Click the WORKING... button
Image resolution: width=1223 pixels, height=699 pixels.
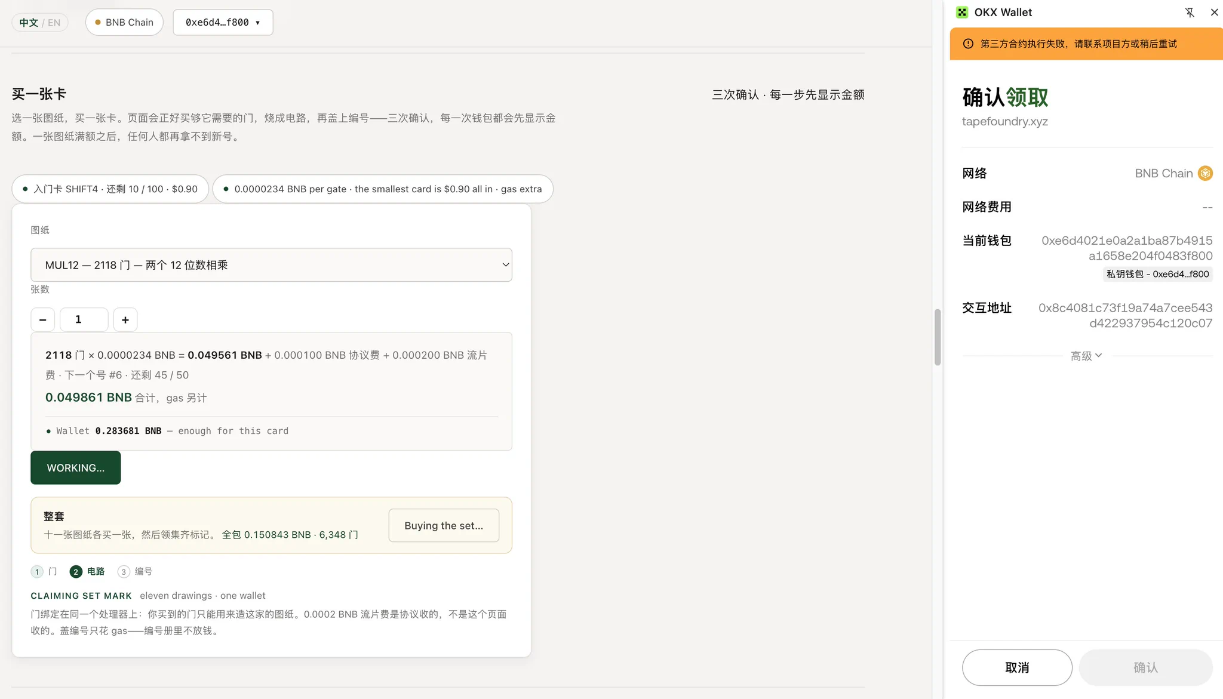pyautogui.click(x=75, y=467)
